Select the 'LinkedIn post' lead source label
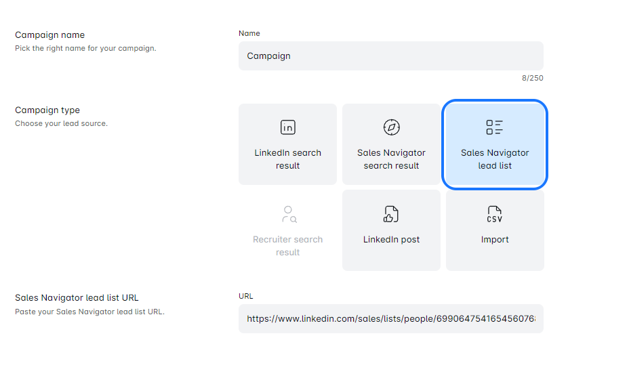This screenshot has height=382, width=629. coord(391,240)
